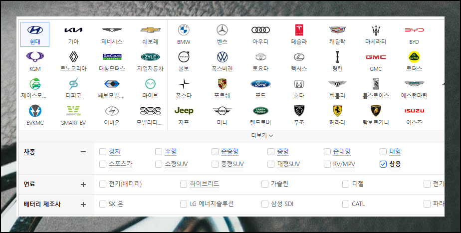Screen dimensions: 461x233
Task: Open the 대형 vehicle type link
Action: 395,152
